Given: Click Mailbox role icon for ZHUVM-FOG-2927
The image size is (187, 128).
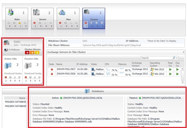Looking at the screenshot, I should pos(93,69).
